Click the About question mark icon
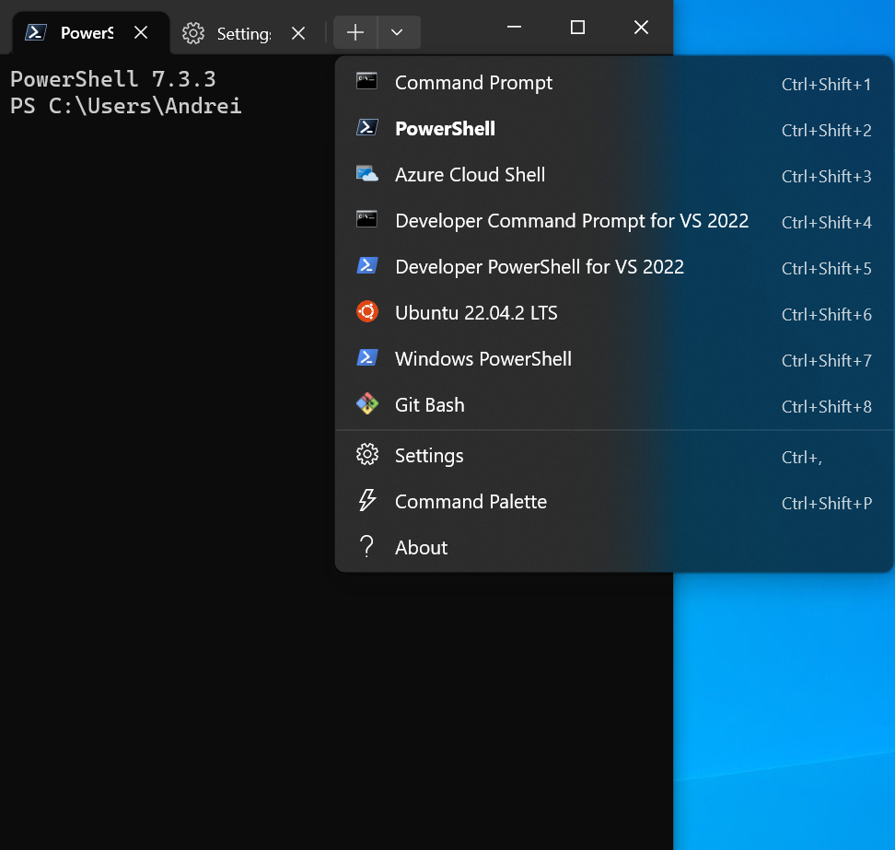The width and height of the screenshot is (895, 850). pyautogui.click(x=366, y=546)
